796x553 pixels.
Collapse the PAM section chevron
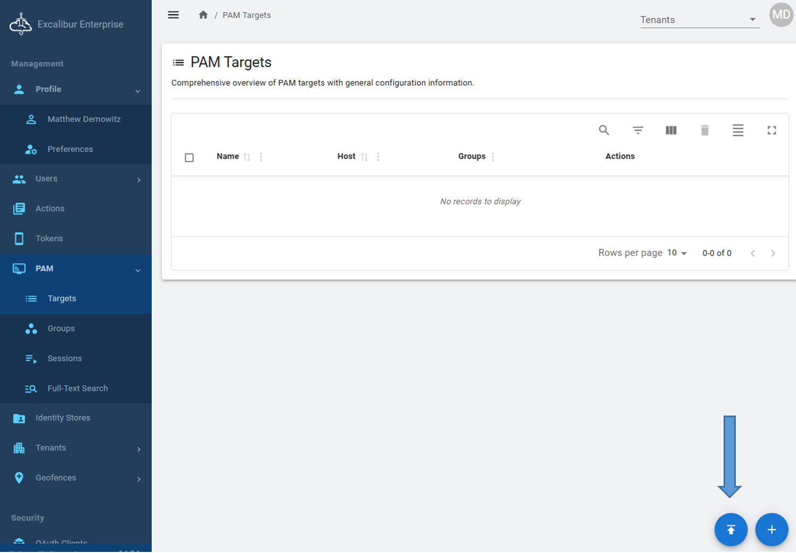pyautogui.click(x=138, y=270)
